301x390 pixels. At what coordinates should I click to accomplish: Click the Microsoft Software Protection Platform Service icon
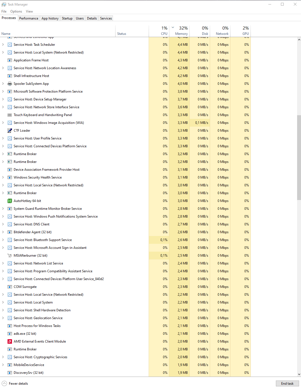coord(10,92)
